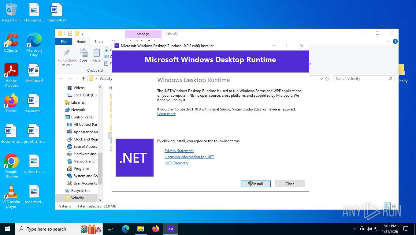Viewport: 416px width, 235px height.
Task: Launch CCleaner from the desktop
Action: [x=11, y=43]
